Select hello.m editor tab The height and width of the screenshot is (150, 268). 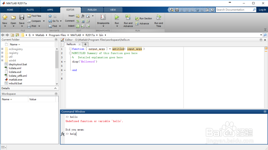(71, 44)
